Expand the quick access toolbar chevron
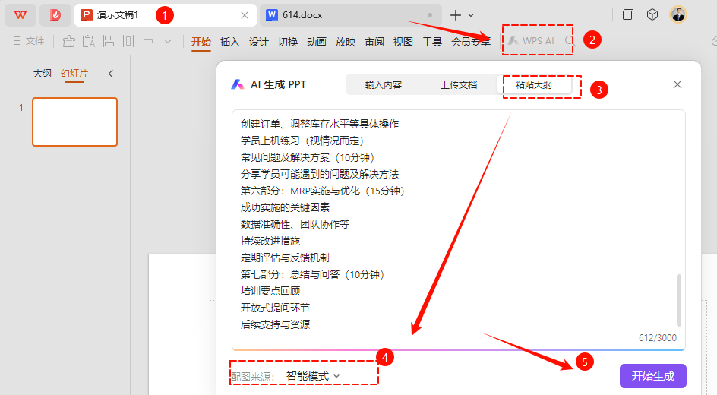717x395 pixels. [x=168, y=42]
